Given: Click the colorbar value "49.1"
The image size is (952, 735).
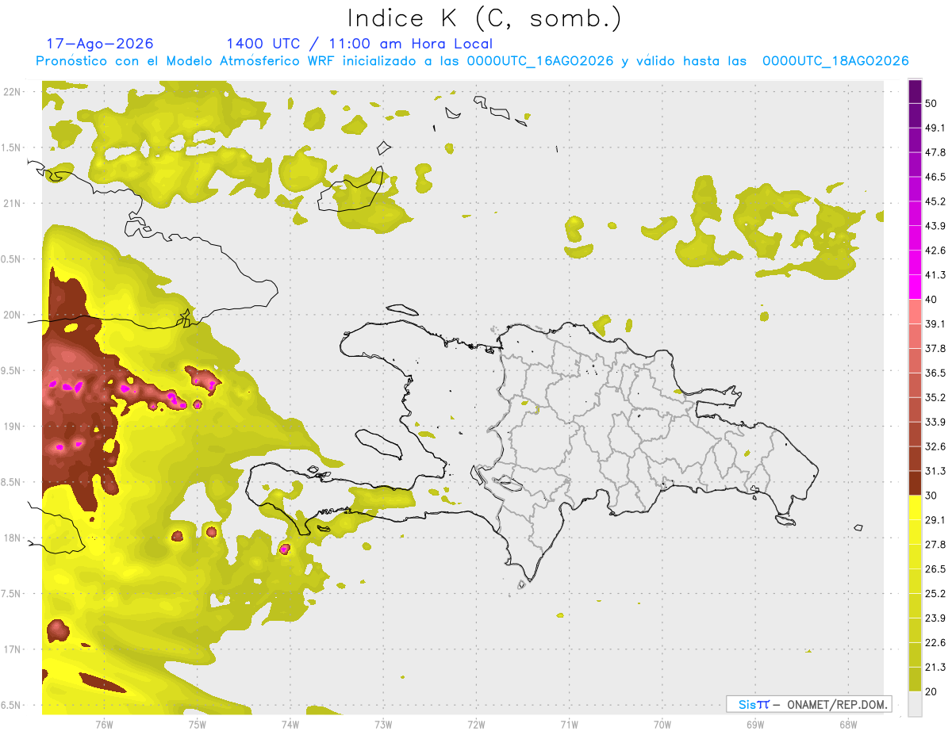Looking at the screenshot, I should 935,128.
